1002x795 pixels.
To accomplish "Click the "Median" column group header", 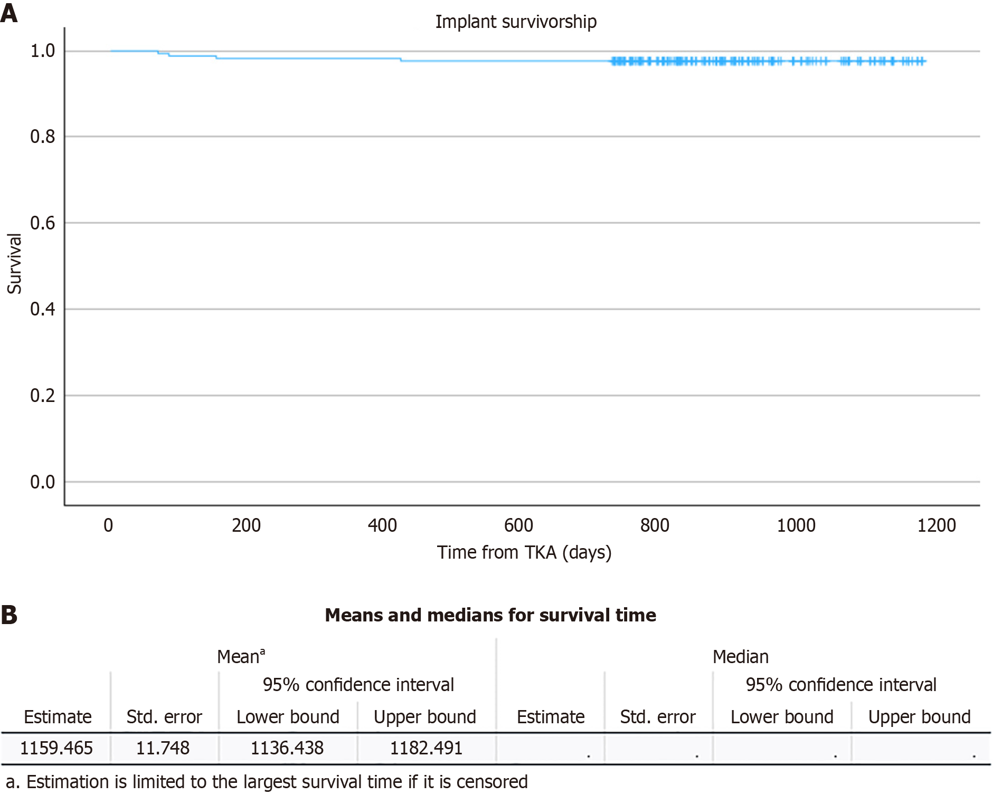I will click(x=740, y=657).
